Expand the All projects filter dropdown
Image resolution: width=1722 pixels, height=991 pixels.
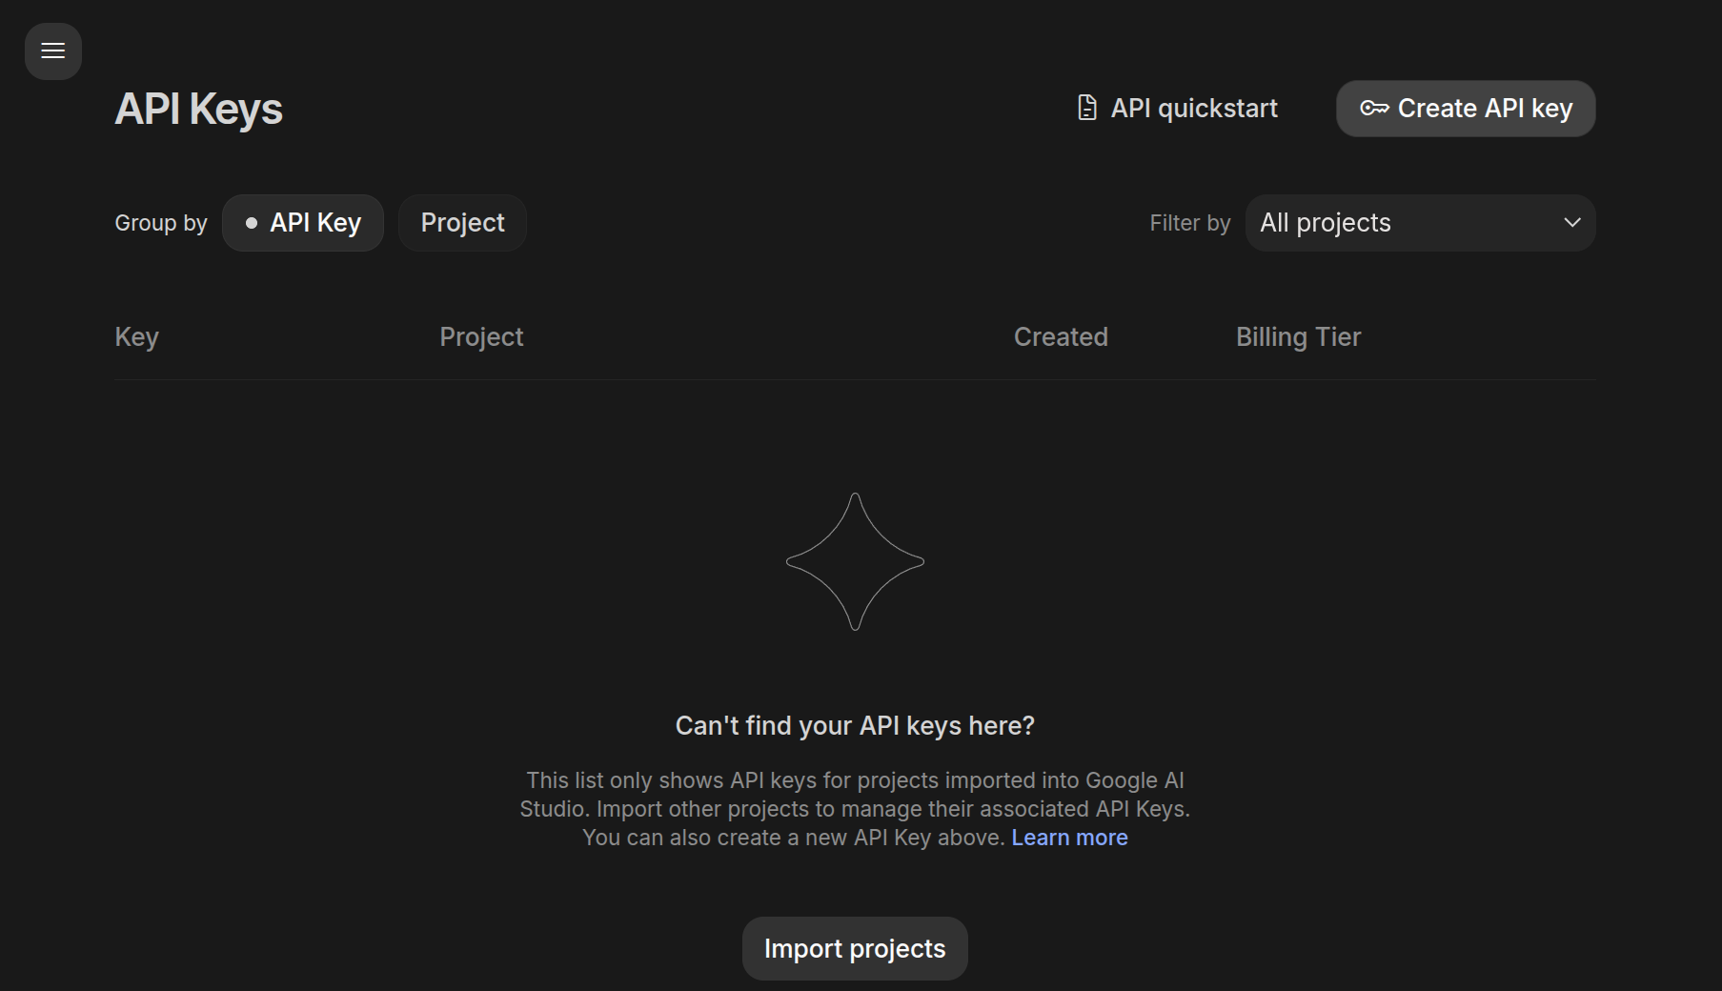coord(1420,223)
